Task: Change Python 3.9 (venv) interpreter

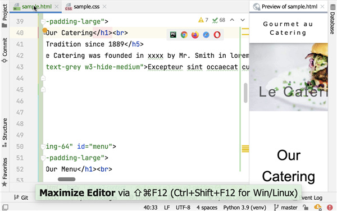Action: tap(244, 207)
